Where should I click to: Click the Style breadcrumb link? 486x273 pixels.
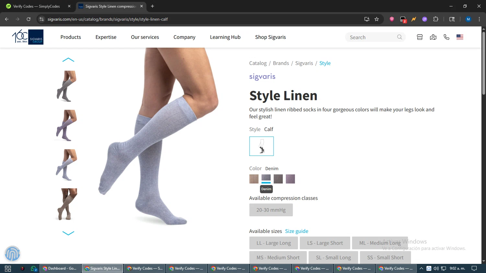[325, 63]
